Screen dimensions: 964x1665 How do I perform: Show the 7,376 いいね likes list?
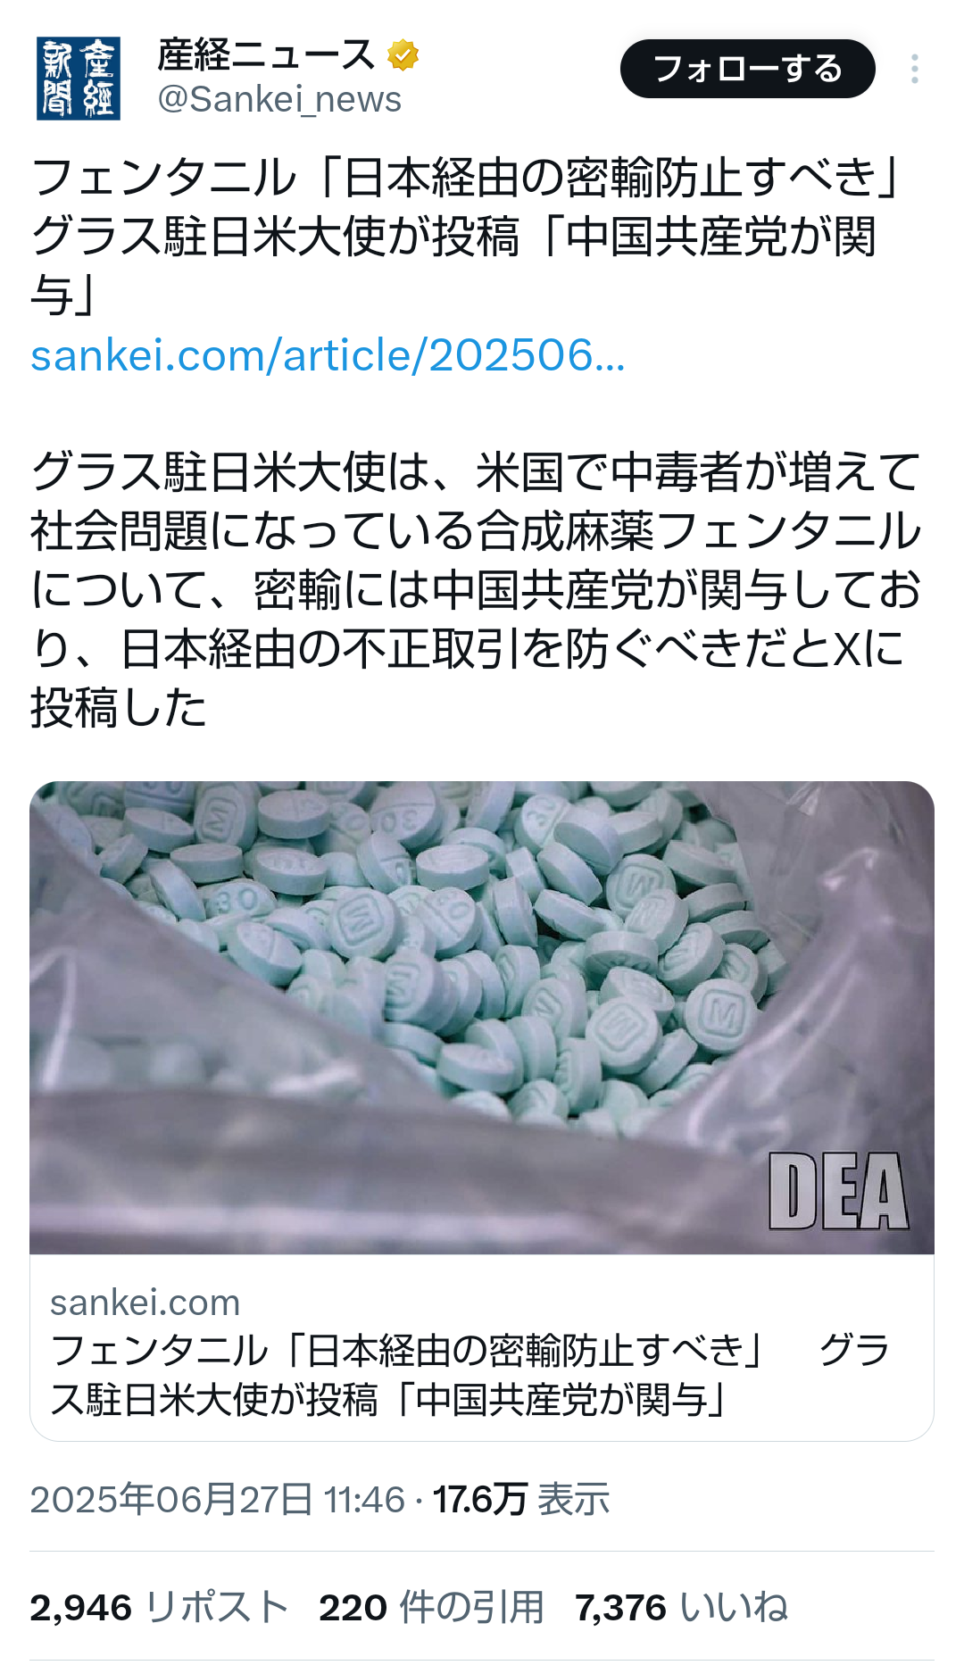pyautogui.click(x=682, y=1608)
